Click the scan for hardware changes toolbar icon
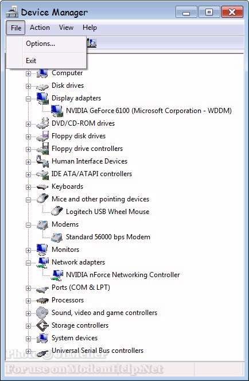Viewport: 249px width, 381px height. (92, 43)
